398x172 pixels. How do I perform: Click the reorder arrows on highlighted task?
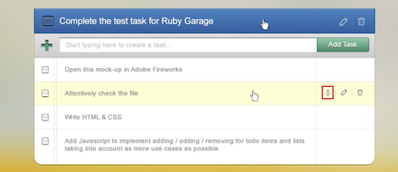[328, 93]
